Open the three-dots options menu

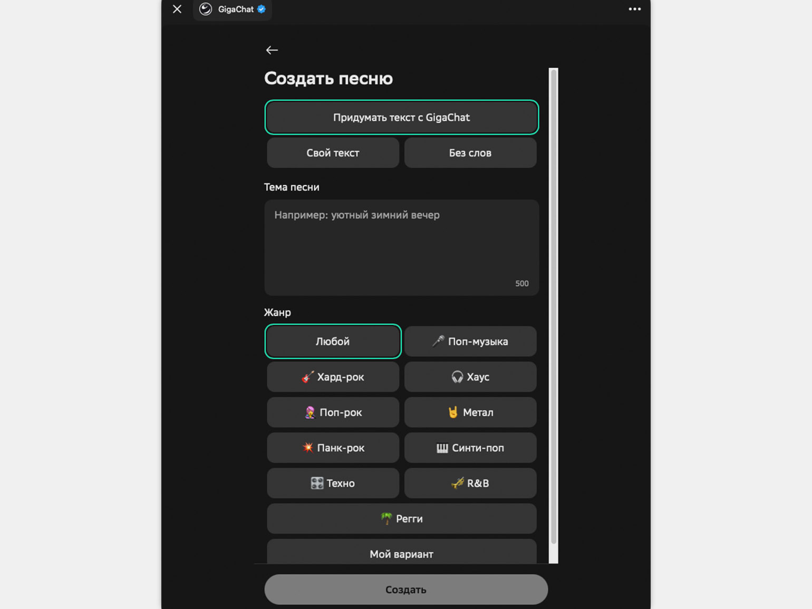point(634,9)
